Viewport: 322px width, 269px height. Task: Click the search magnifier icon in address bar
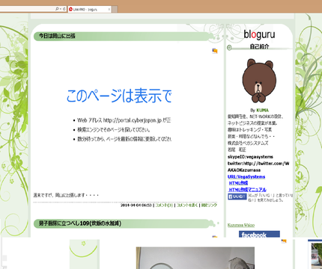[57, 9]
